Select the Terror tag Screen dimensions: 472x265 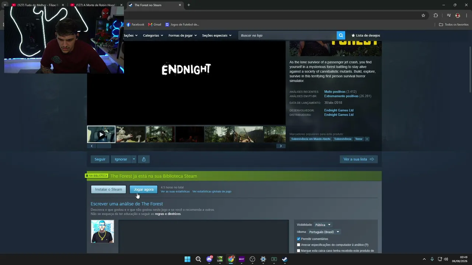[x=359, y=139]
